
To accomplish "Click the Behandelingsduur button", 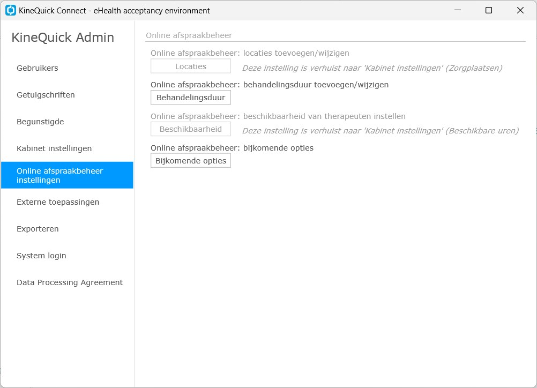I will (x=191, y=98).
